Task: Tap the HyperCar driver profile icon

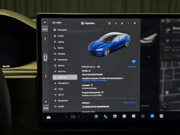Action: tap(82, 23)
